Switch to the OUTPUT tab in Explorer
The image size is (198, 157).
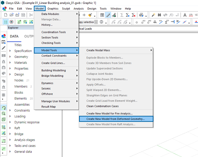(x=29, y=36)
